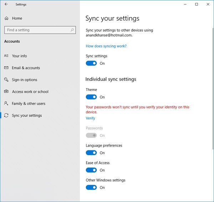214x202 pixels.
Task: Switch off Ease of Access sync
Action: click(x=91, y=170)
